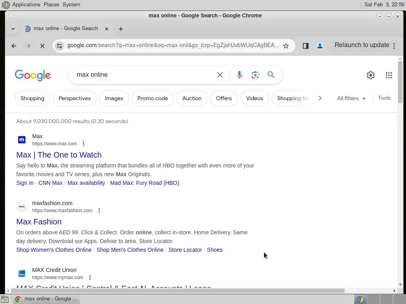Search by image with Google Lens icon
This screenshot has height=304, width=406.
coord(255,75)
